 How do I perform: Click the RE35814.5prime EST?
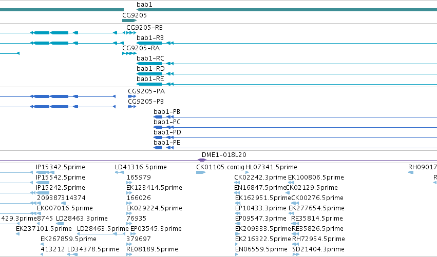[317, 219]
